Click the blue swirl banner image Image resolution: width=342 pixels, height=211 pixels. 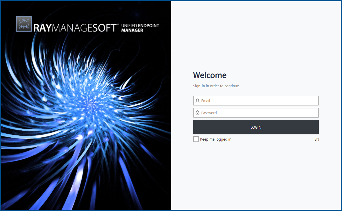click(x=86, y=116)
